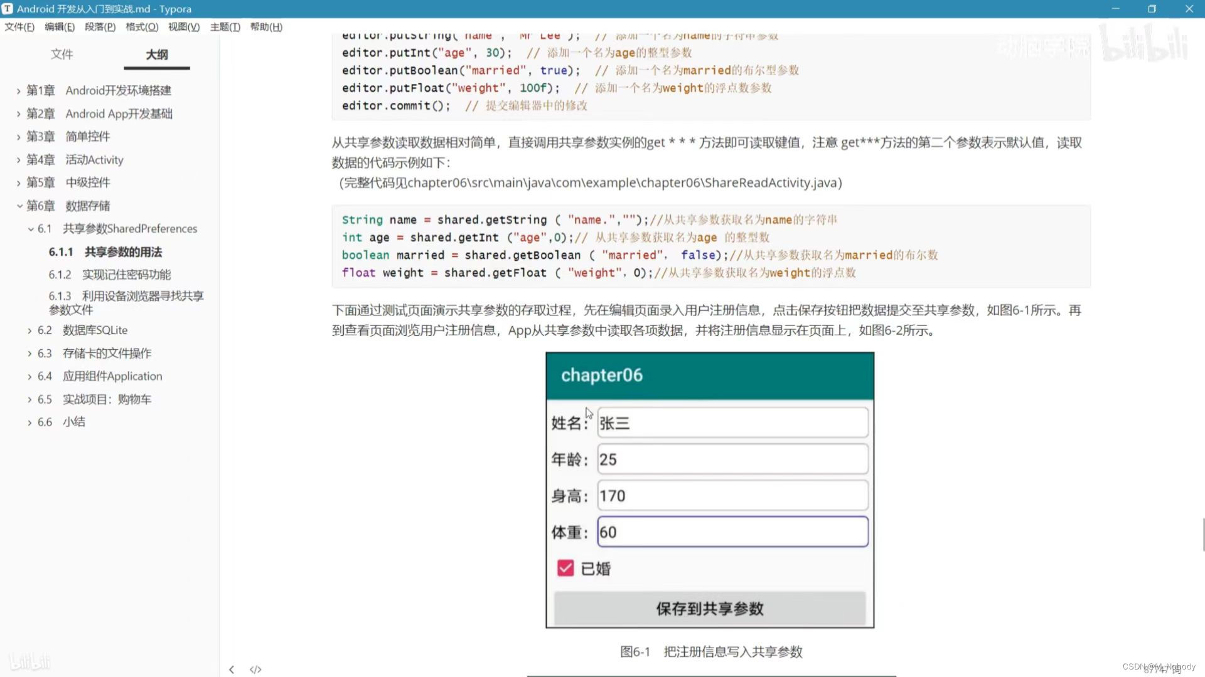The image size is (1205, 677).
Task: Collapse 第6章 数据存储 chapter
Action: tap(19, 206)
